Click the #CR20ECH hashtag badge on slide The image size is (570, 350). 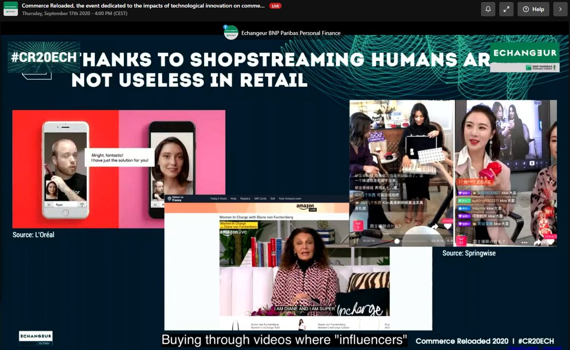44,57
